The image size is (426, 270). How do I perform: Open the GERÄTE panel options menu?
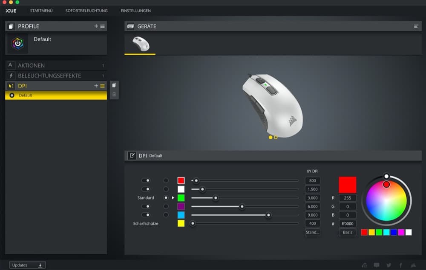point(416,26)
